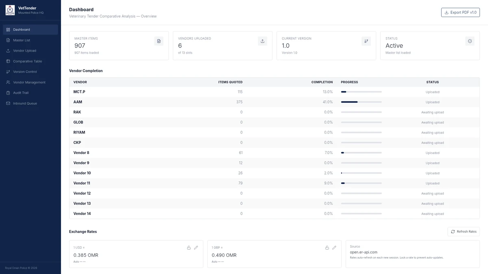Click the Audit Trail clipboard icon
Image resolution: width=488 pixels, height=274 pixels.
[x=8, y=93]
